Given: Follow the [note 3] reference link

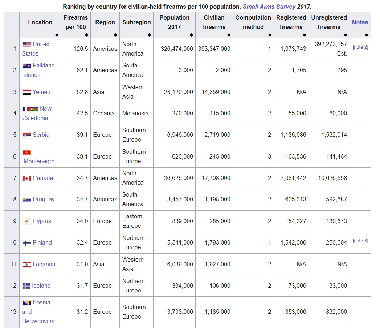Looking at the screenshot, I should click(x=360, y=241).
